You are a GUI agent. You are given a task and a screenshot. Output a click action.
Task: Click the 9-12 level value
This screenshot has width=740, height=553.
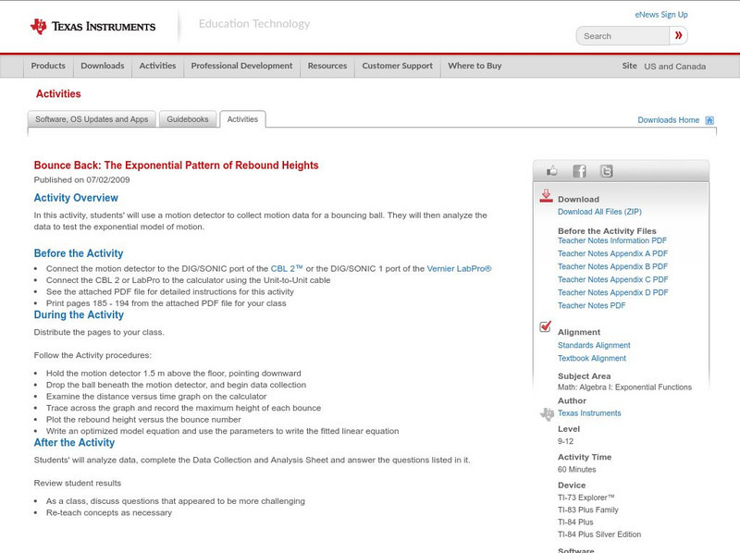[x=565, y=442]
